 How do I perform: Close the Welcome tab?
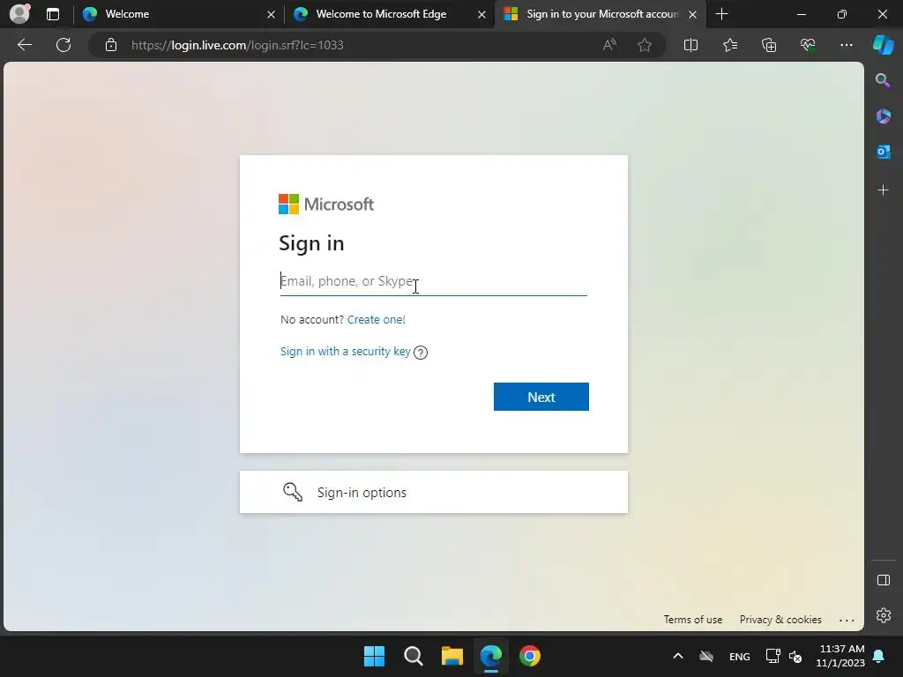271,14
